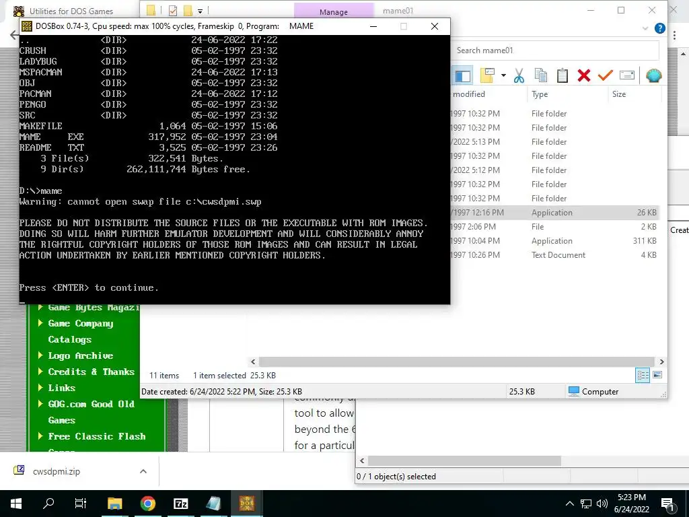
Task: Open the notepad-like app on taskbar
Action: pos(213,504)
